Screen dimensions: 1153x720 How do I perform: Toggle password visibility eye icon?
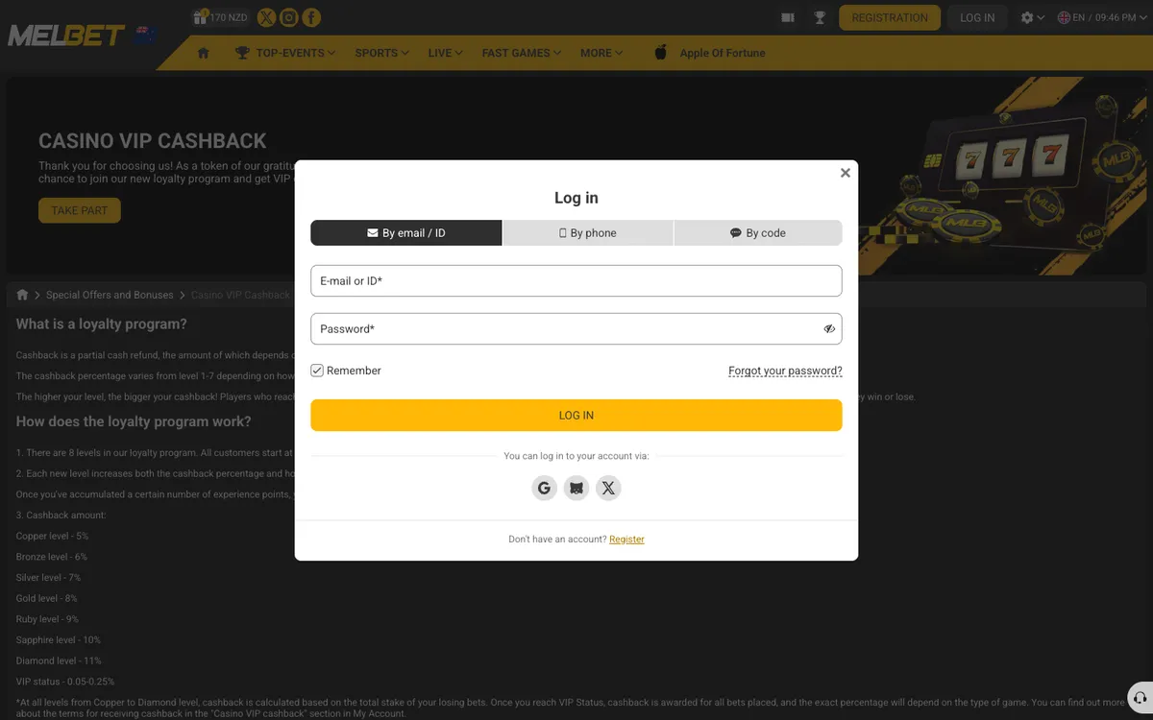click(829, 328)
